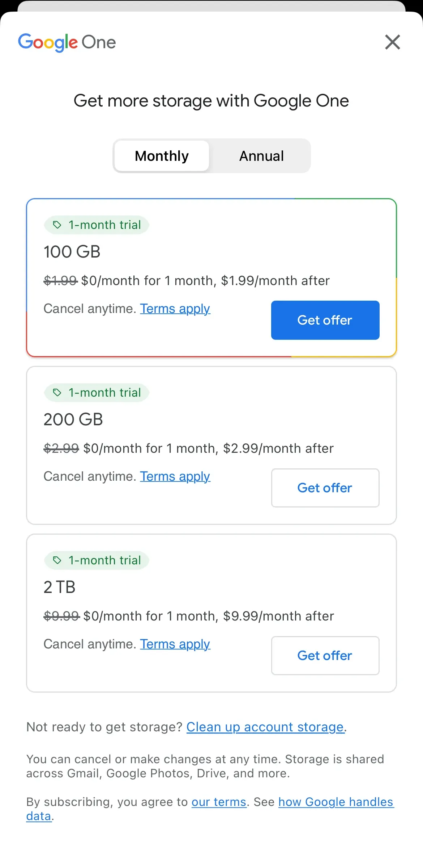This screenshot has width=423, height=844.
Task: Switch billing to Annual
Action: tap(261, 156)
